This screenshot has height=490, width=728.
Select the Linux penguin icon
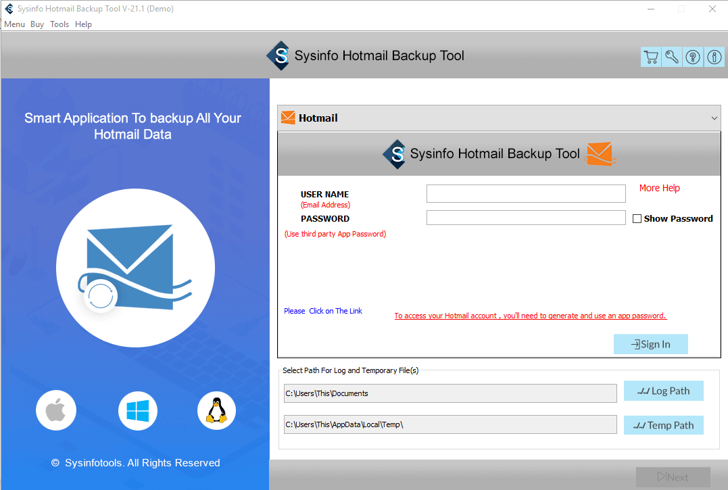pyautogui.click(x=216, y=410)
